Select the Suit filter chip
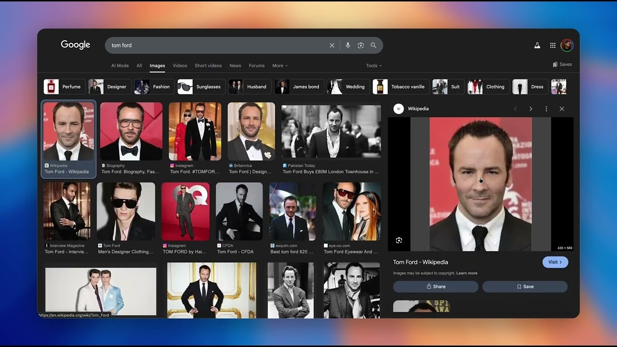617x347 pixels. click(448, 87)
